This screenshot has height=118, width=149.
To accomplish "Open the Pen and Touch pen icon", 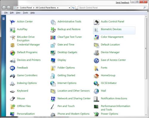I will [53, 107].
